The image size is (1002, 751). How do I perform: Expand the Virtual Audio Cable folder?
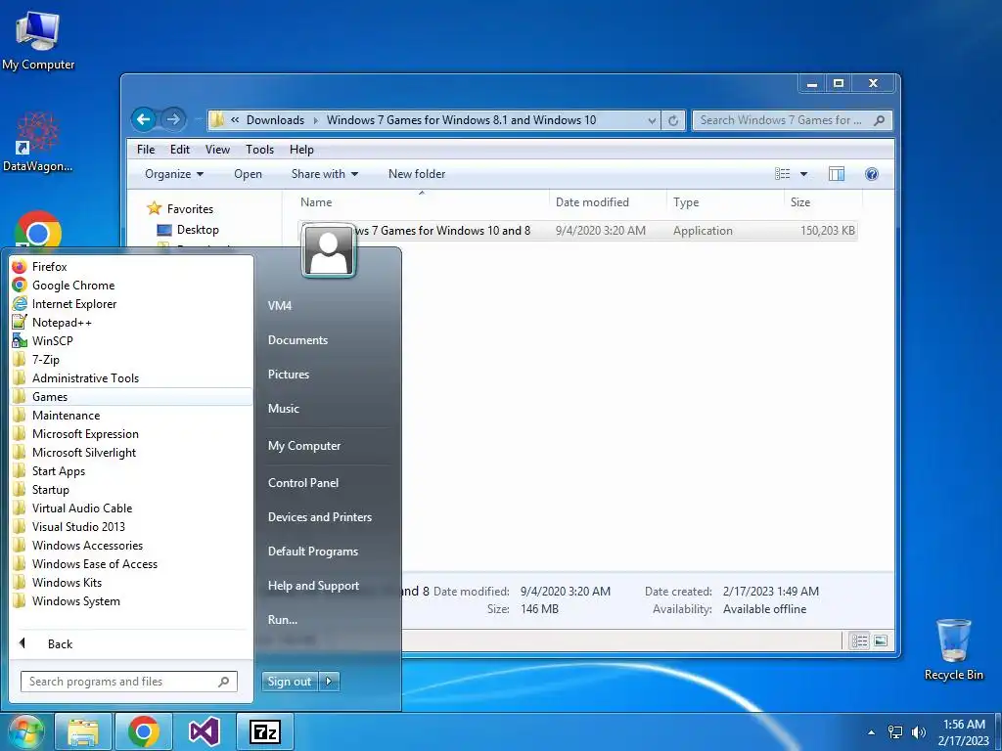click(131, 508)
